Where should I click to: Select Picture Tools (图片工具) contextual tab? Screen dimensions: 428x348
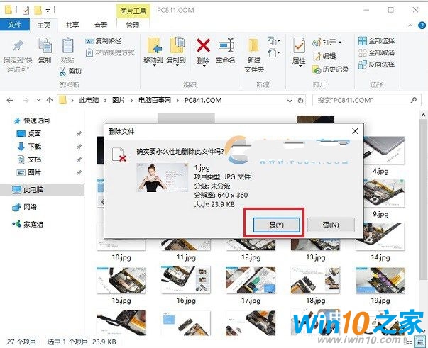[x=133, y=11]
